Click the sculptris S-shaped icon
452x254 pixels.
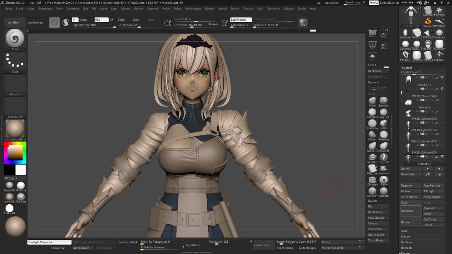point(66,23)
